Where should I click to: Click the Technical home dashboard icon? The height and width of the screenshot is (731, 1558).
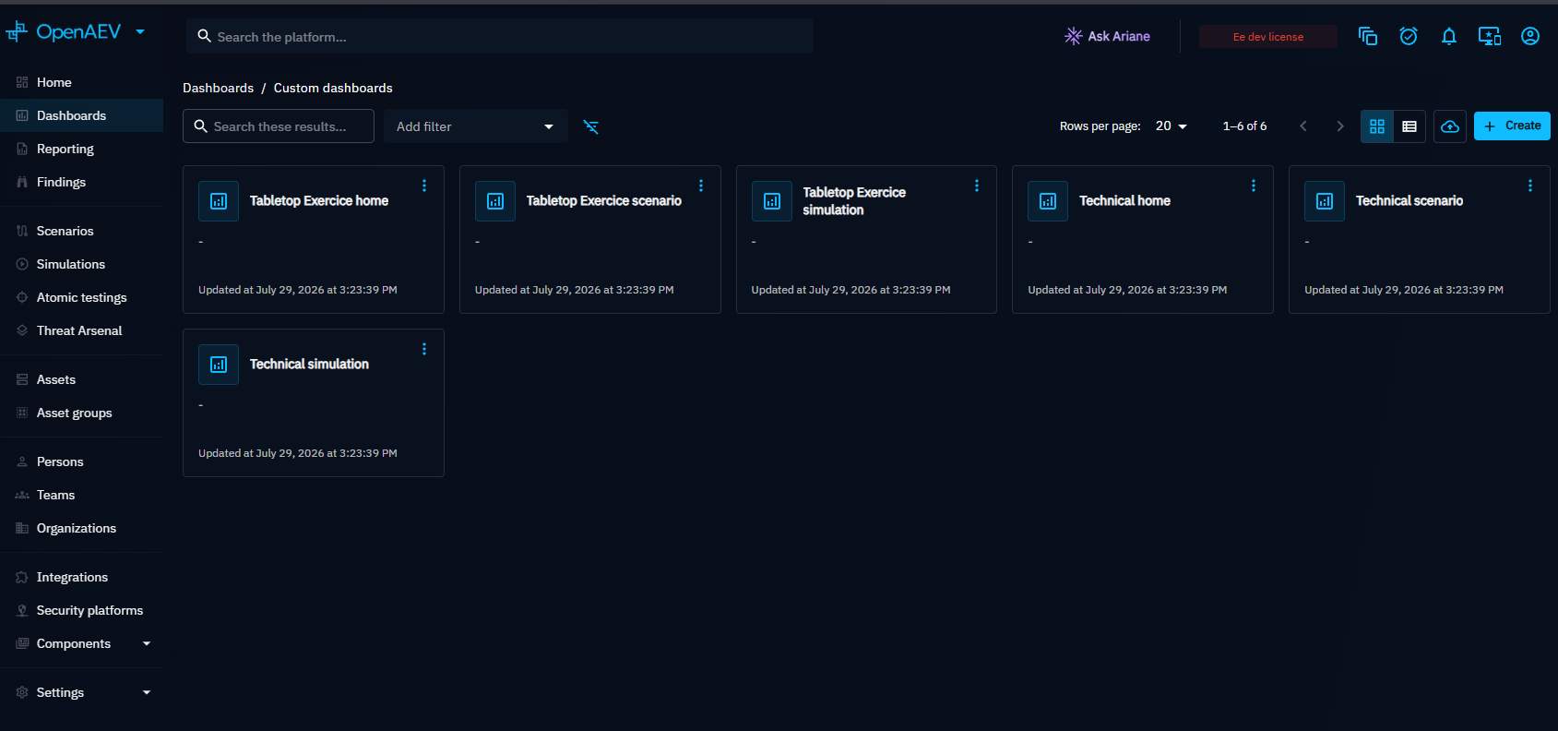[x=1048, y=201]
